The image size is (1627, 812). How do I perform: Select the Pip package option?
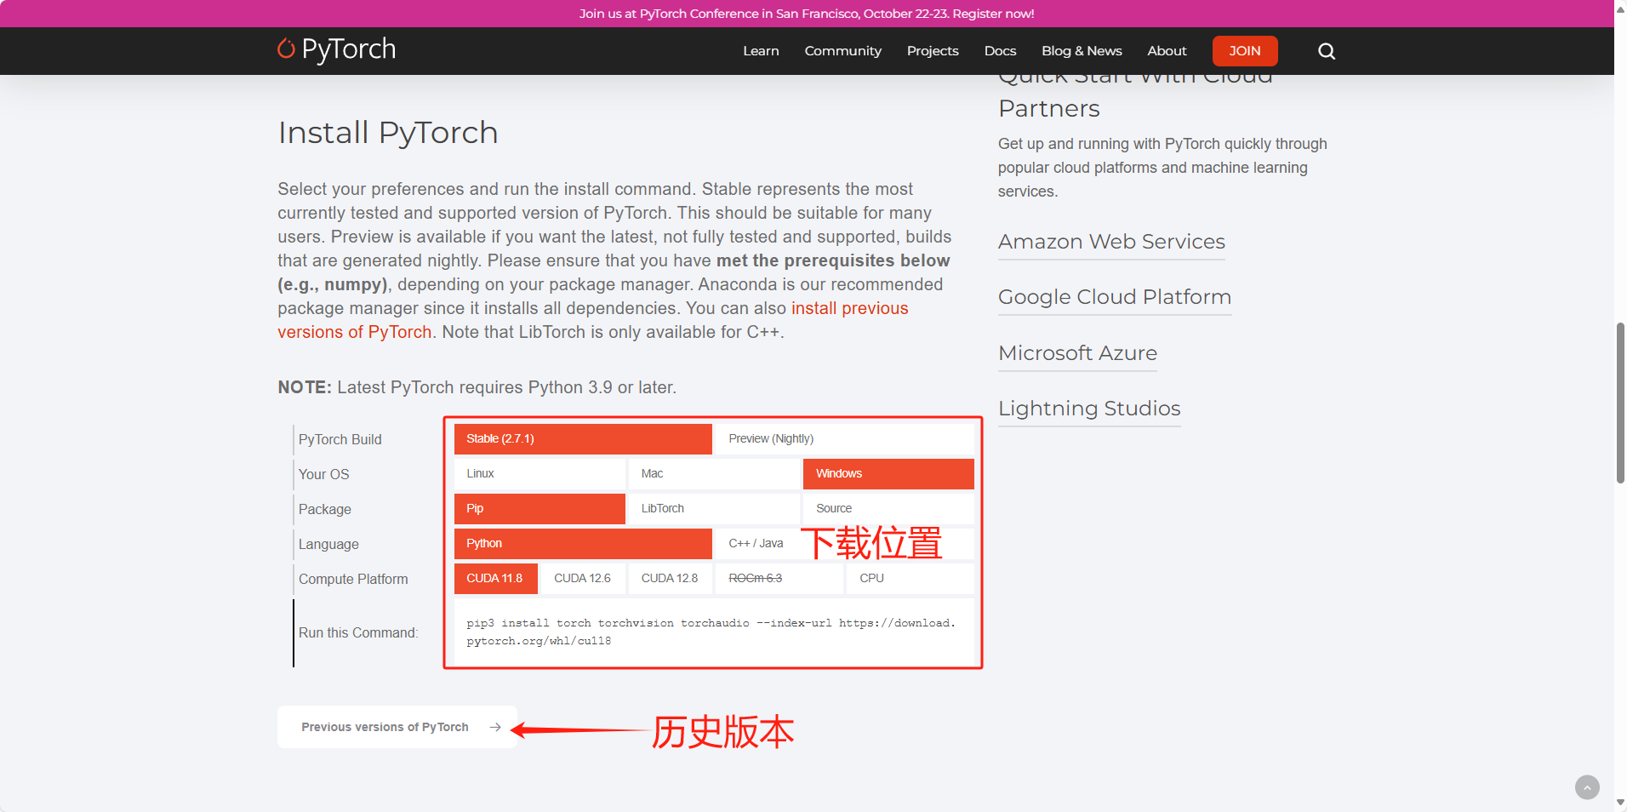pyautogui.click(x=539, y=509)
